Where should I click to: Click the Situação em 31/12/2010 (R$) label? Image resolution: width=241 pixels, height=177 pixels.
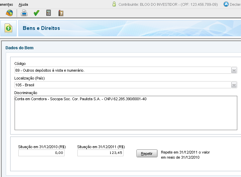[x=42, y=147]
